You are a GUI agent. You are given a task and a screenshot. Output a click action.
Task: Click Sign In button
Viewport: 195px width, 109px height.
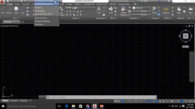point(146,1)
